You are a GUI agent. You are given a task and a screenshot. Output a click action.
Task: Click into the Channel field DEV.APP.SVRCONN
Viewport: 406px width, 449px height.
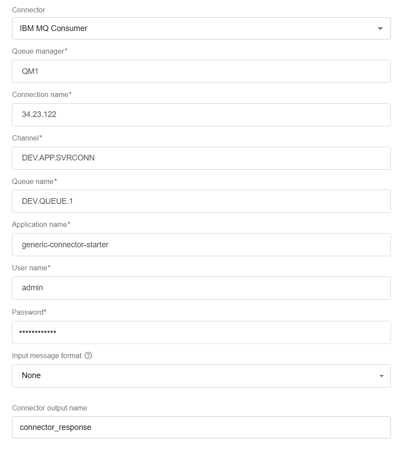coord(201,158)
